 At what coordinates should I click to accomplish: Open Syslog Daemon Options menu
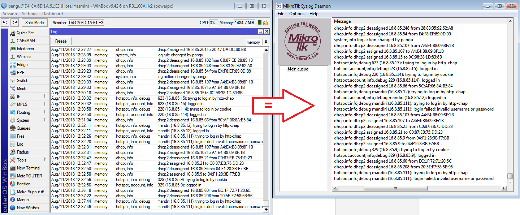coord(297,14)
